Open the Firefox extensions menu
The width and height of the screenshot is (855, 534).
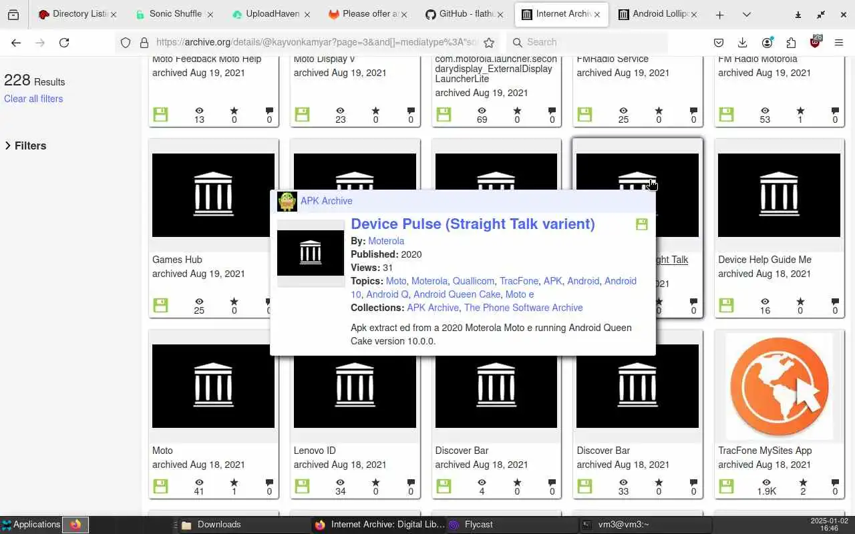point(791,43)
